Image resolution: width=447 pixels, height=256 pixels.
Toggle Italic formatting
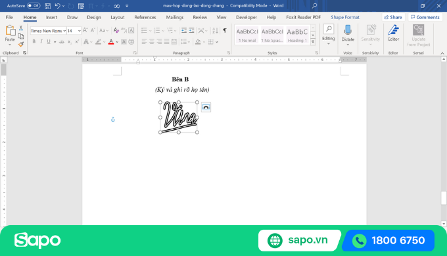pos(41,42)
